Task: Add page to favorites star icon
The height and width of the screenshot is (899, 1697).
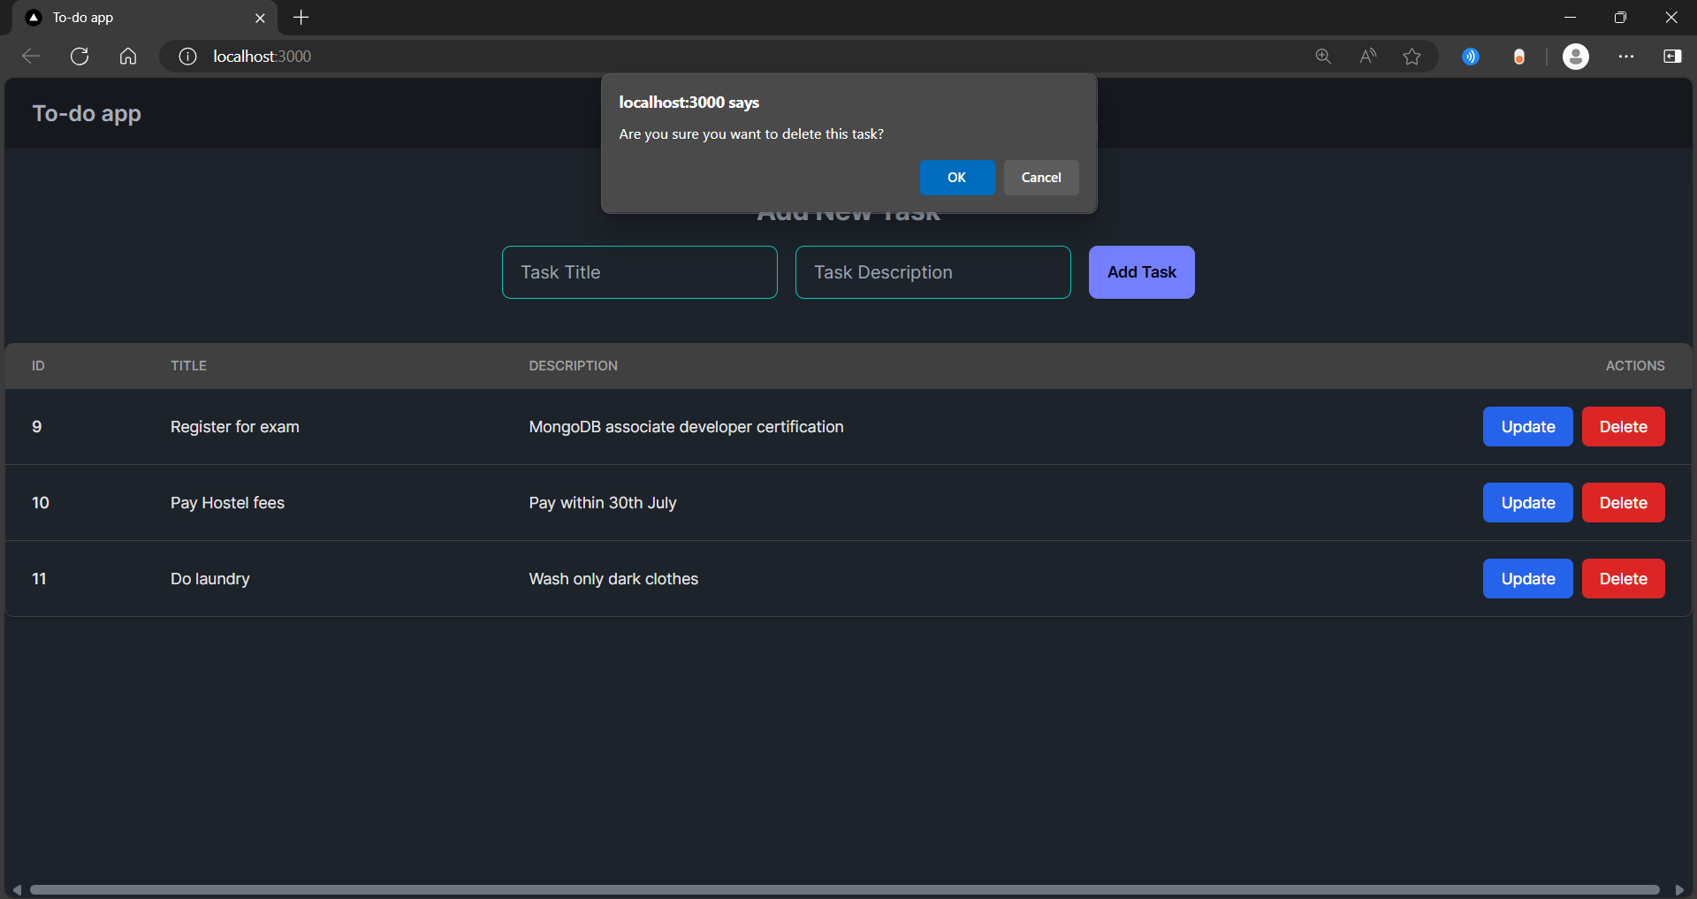Action: click(x=1412, y=57)
